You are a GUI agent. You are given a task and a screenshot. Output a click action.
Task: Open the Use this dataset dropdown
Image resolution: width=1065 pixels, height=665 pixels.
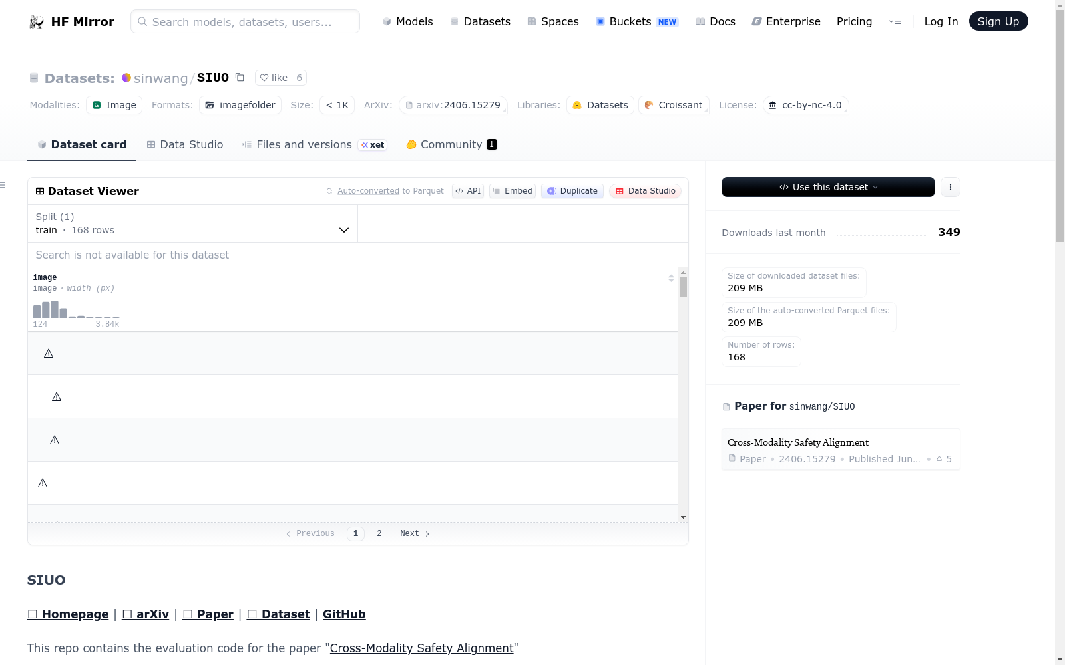pyautogui.click(x=828, y=187)
